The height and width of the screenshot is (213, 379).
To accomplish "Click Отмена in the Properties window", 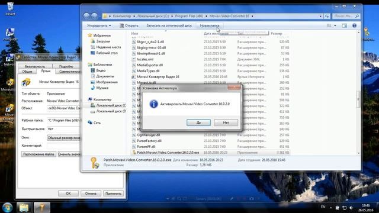I will tap(91, 193).
